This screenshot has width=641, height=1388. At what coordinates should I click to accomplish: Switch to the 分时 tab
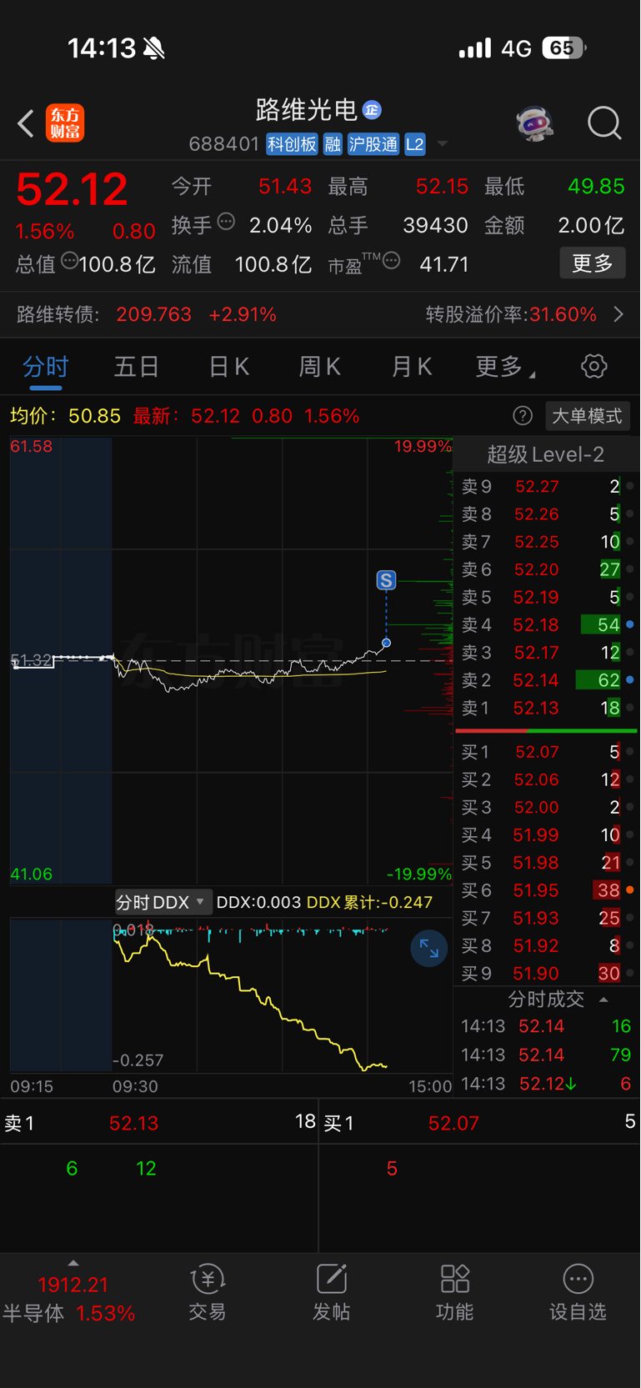[45, 367]
